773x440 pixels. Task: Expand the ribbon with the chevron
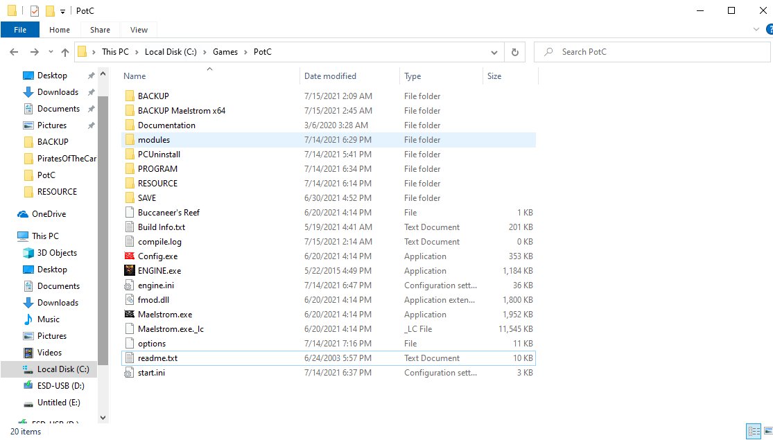tap(756, 30)
